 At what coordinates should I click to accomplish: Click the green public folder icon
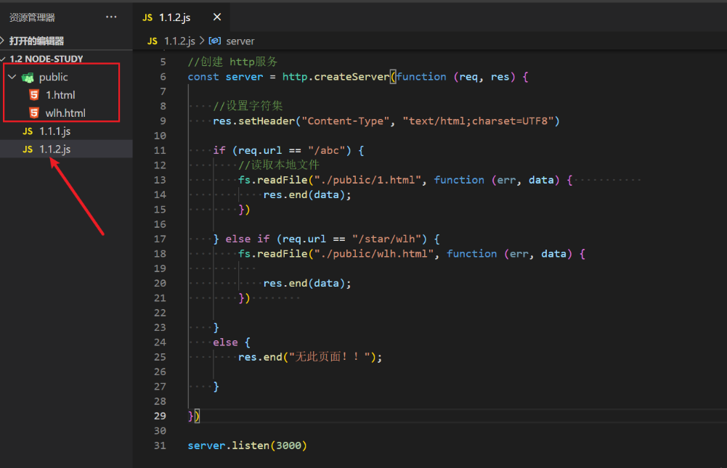pyautogui.click(x=28, y=77)
